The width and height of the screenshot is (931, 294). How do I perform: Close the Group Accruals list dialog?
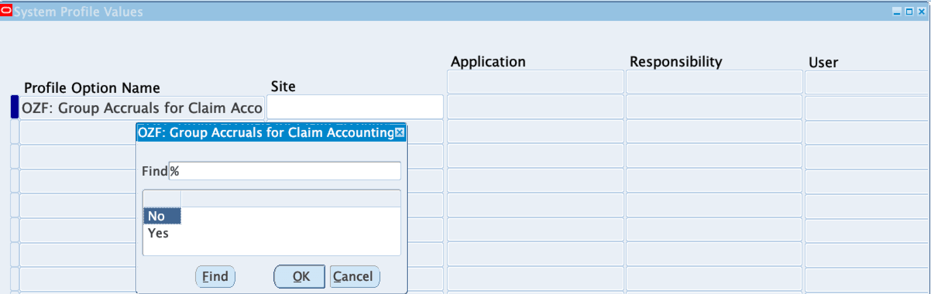[x=400, y=133]
